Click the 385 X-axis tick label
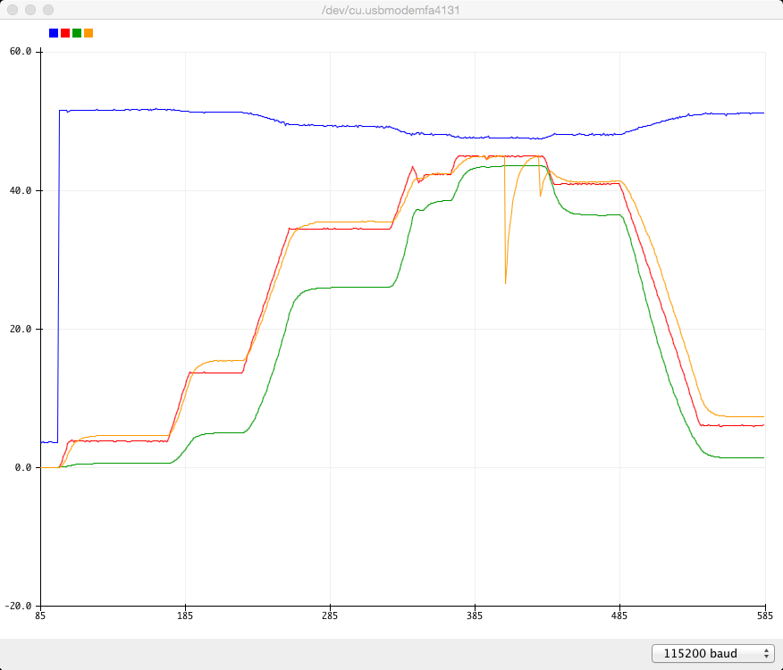 [475, 616]
